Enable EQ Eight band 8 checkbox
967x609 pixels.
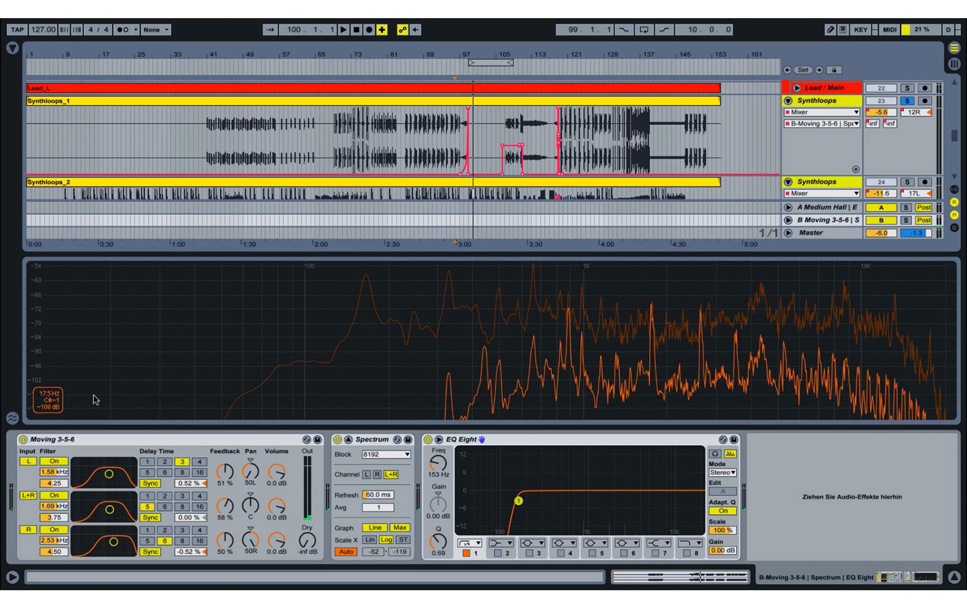click(687, 553)
